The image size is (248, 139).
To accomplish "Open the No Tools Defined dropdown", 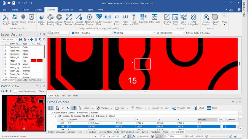I will pos(171,33).
